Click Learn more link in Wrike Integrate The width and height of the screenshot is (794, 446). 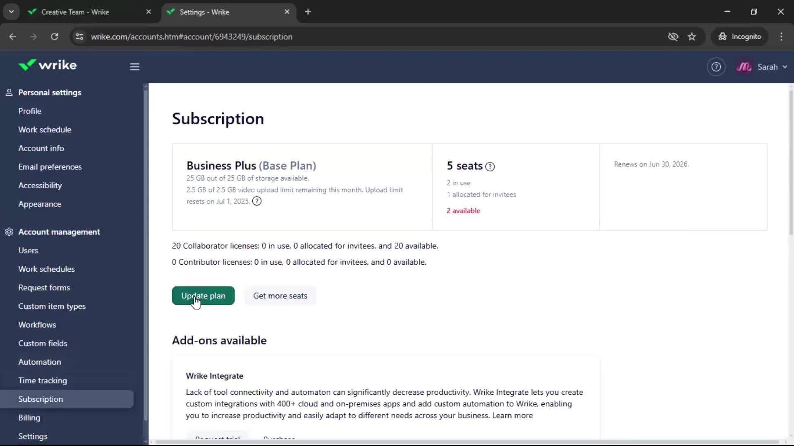(x=512, y=415)
